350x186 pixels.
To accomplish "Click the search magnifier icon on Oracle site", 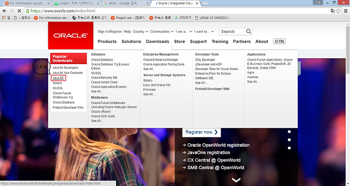I will 248,32.
